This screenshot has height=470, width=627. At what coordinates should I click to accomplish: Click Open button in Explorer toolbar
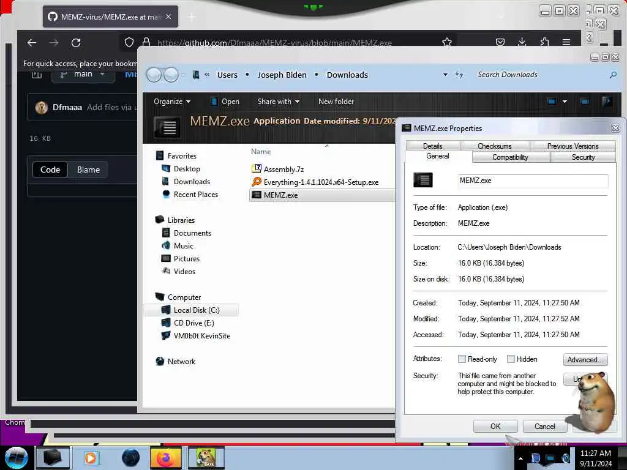click(x=225, y=102)
